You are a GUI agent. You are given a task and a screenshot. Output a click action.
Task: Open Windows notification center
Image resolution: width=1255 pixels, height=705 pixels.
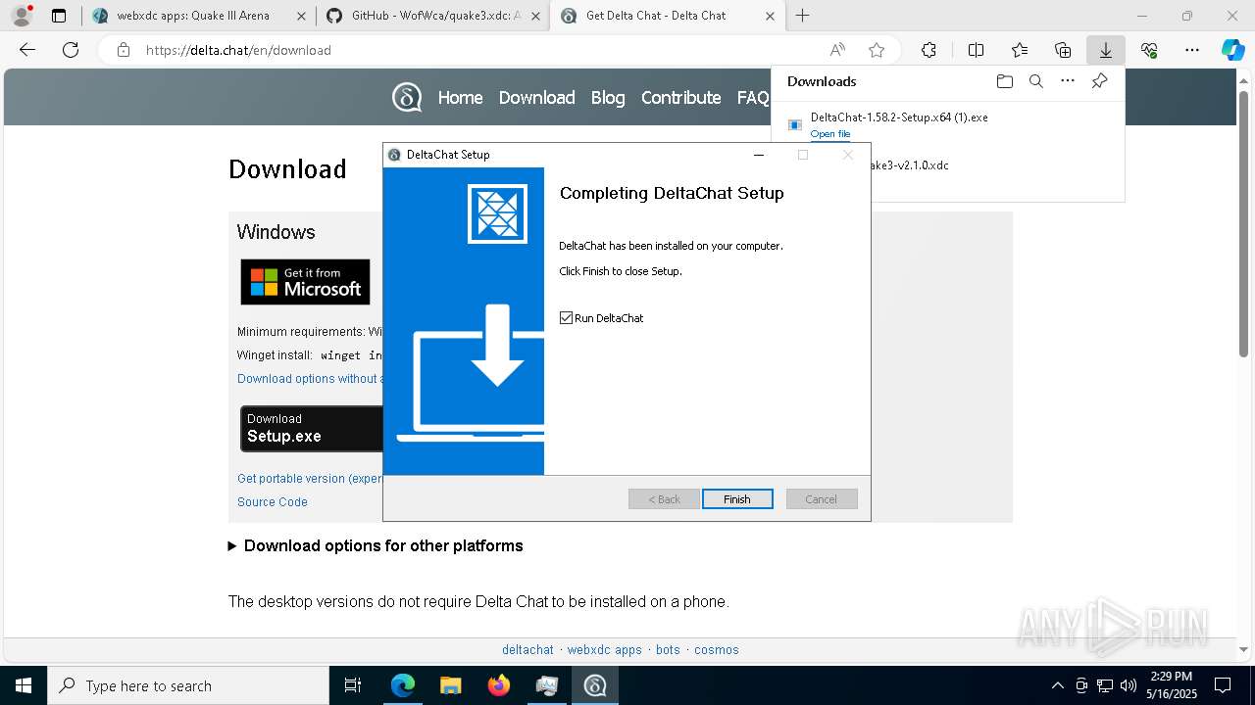(1223, 685)
